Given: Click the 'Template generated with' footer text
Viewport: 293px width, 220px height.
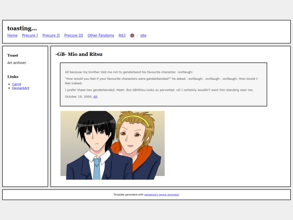Looking at the screenshot, I should (x=129, y=194).
